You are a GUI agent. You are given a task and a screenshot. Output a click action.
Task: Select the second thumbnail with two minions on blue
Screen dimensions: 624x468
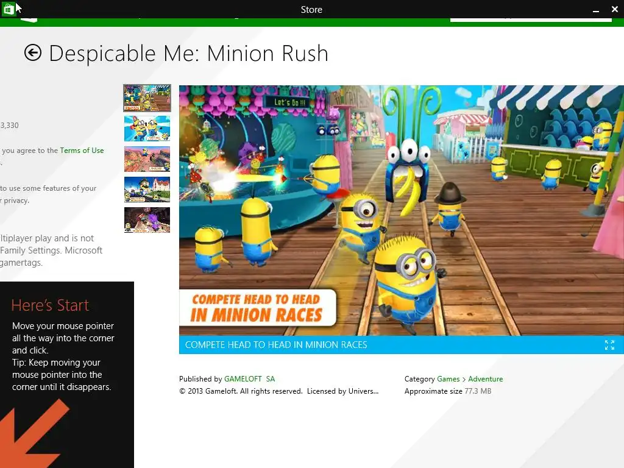point(147,128)
